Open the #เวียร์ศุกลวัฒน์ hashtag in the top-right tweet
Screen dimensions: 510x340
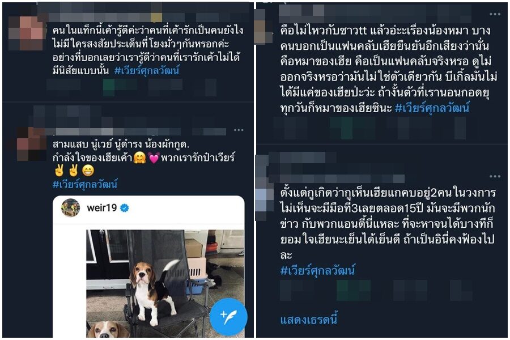click(x=432, y=107)
